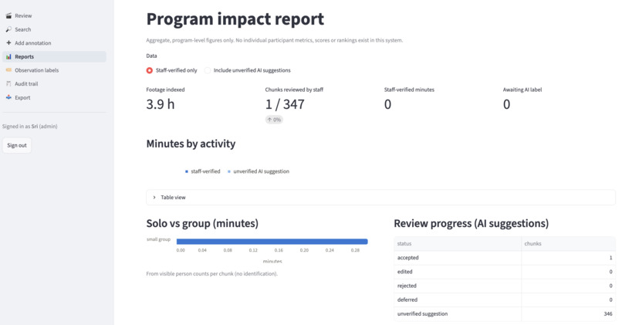Click the bar chart icon beside Reports
Screen dimensions: 622x325
click(8, 57)
